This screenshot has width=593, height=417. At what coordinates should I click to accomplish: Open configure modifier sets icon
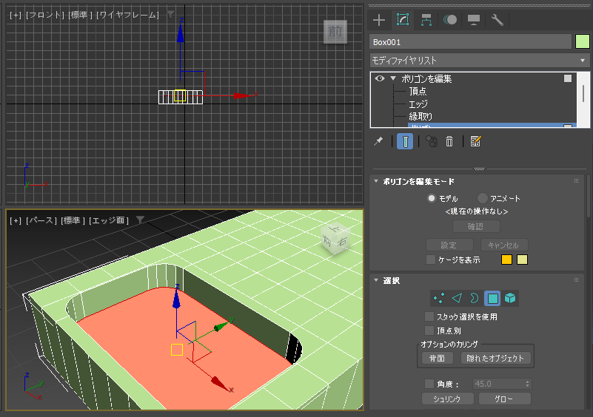[475, 142]
